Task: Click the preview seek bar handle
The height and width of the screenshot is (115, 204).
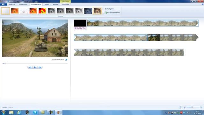Action: click(x=4, y=63)
